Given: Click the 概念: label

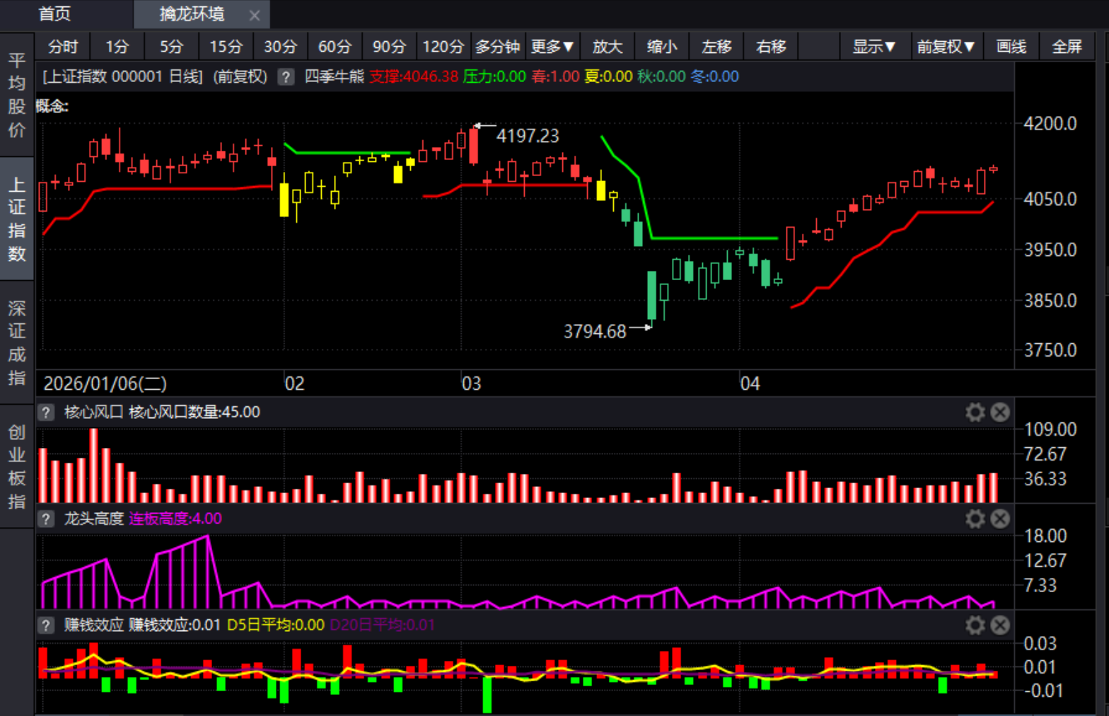Looking at the screenshot, I should (52, 107).
